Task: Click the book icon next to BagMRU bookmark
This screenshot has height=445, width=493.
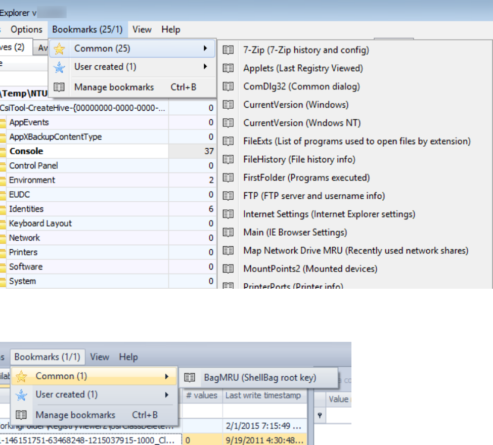Action: (190, 377)
